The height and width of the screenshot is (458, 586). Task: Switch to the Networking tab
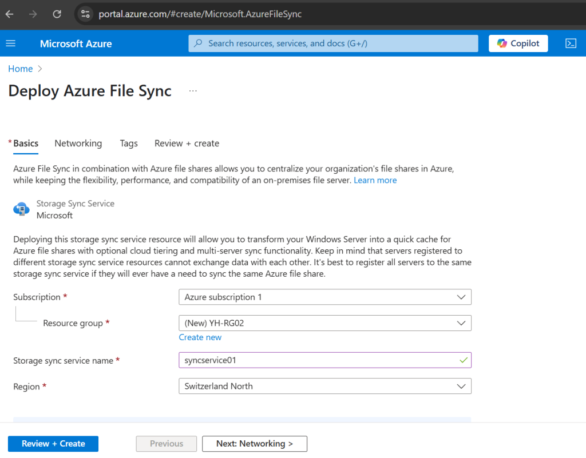pos(78,144)
